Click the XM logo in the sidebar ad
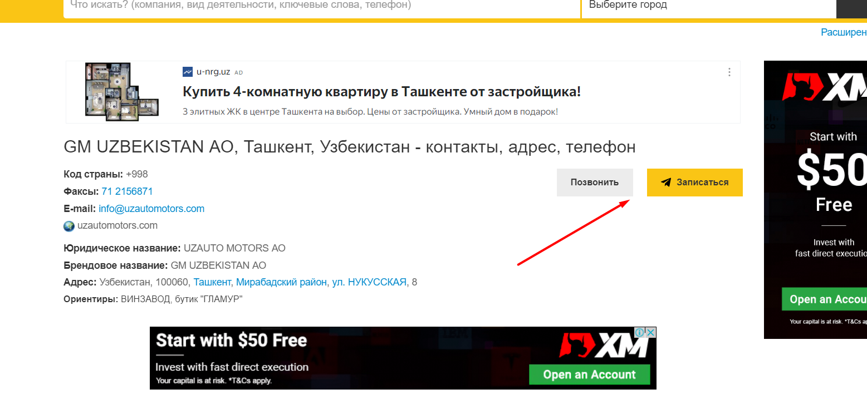 pos(824,86)
